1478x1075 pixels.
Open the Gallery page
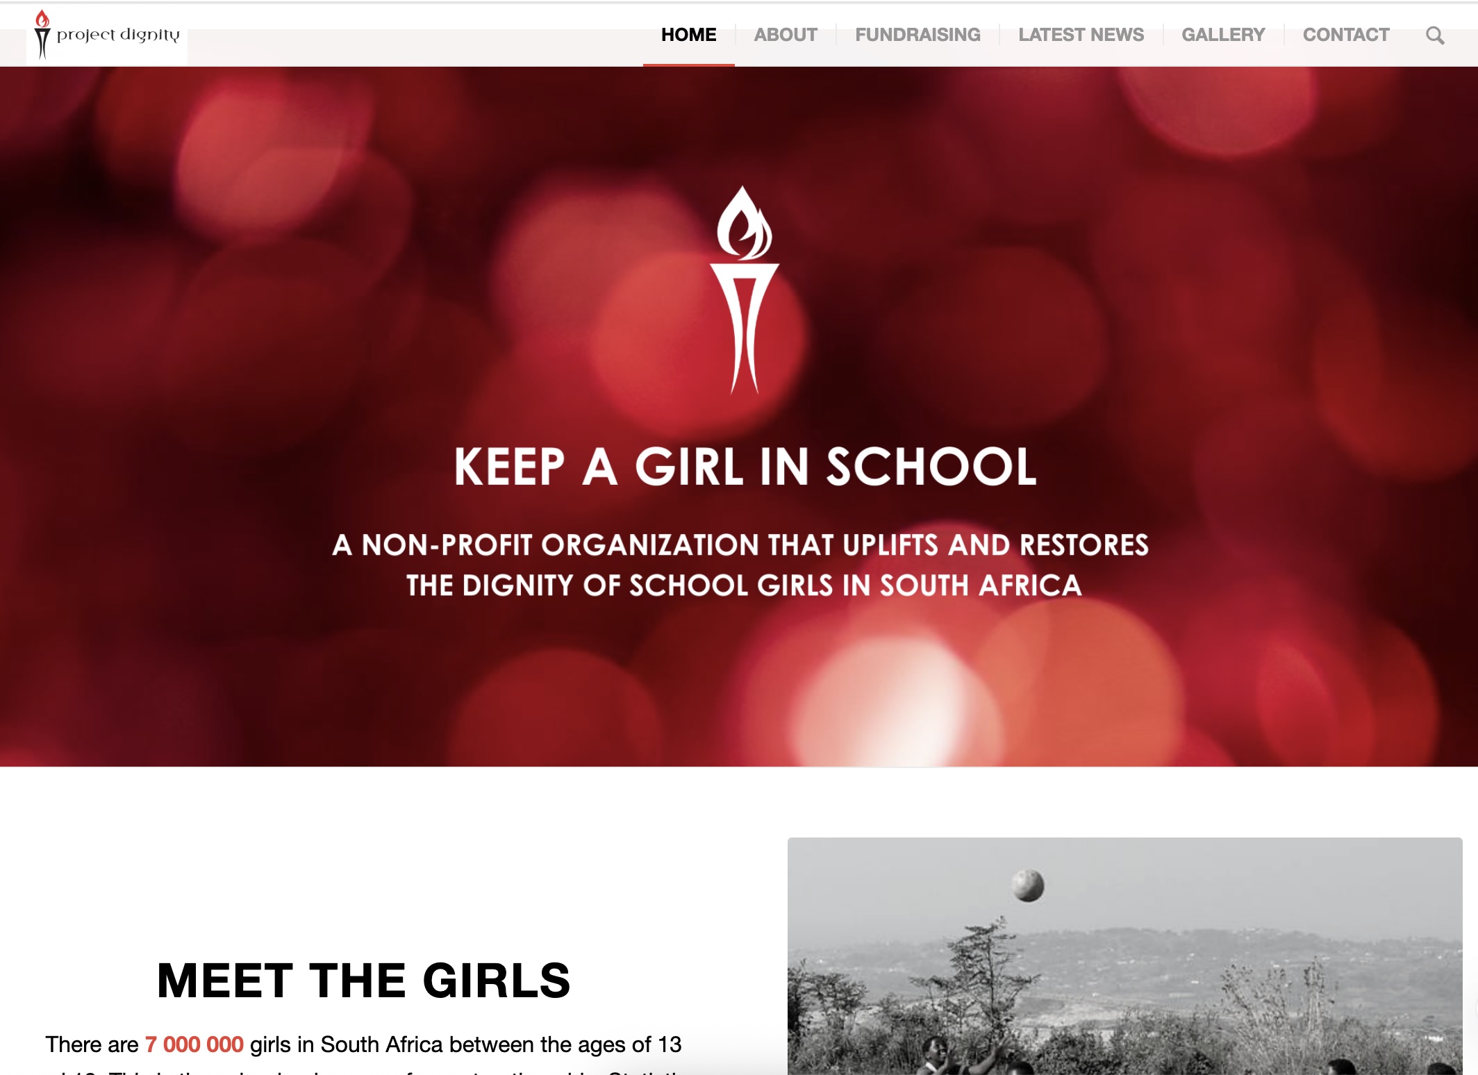pos(1223,35)
